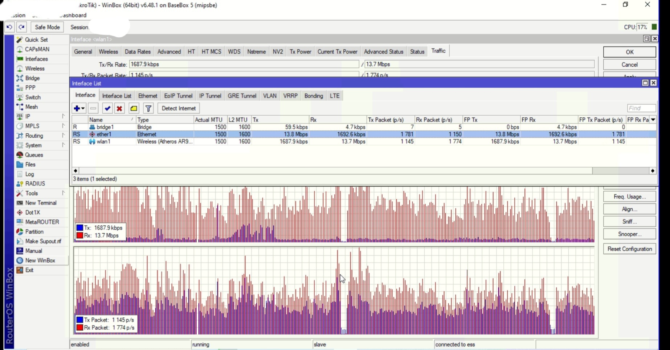The width and height of the screenshot is (670, 350).
Task: Click the yellow comment icon
Action: click(134, 108)
